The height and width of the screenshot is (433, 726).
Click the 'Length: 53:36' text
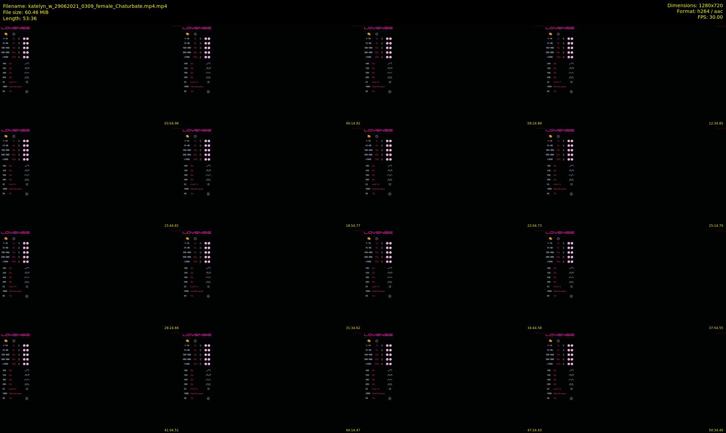20,18
